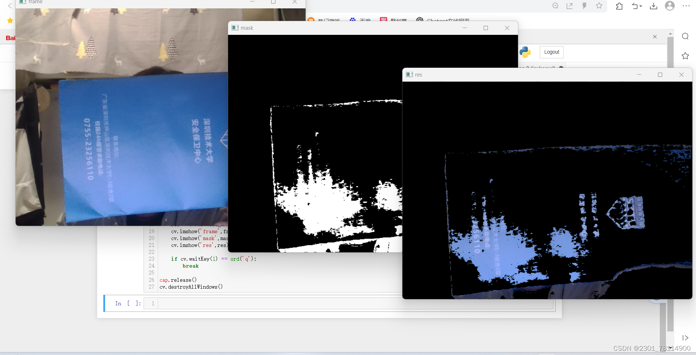Click the Python kernel logo in Jupyter
Image resolution: width=696 pixels, height=355 pixels.
point(525,52)
